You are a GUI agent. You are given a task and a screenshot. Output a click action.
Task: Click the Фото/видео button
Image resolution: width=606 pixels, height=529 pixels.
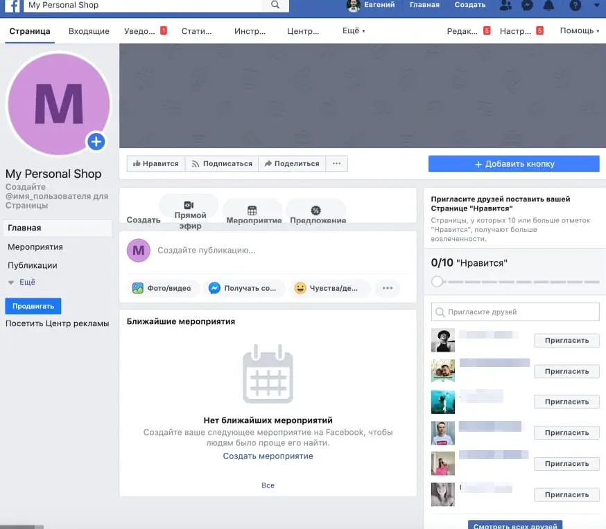point(162,288)
